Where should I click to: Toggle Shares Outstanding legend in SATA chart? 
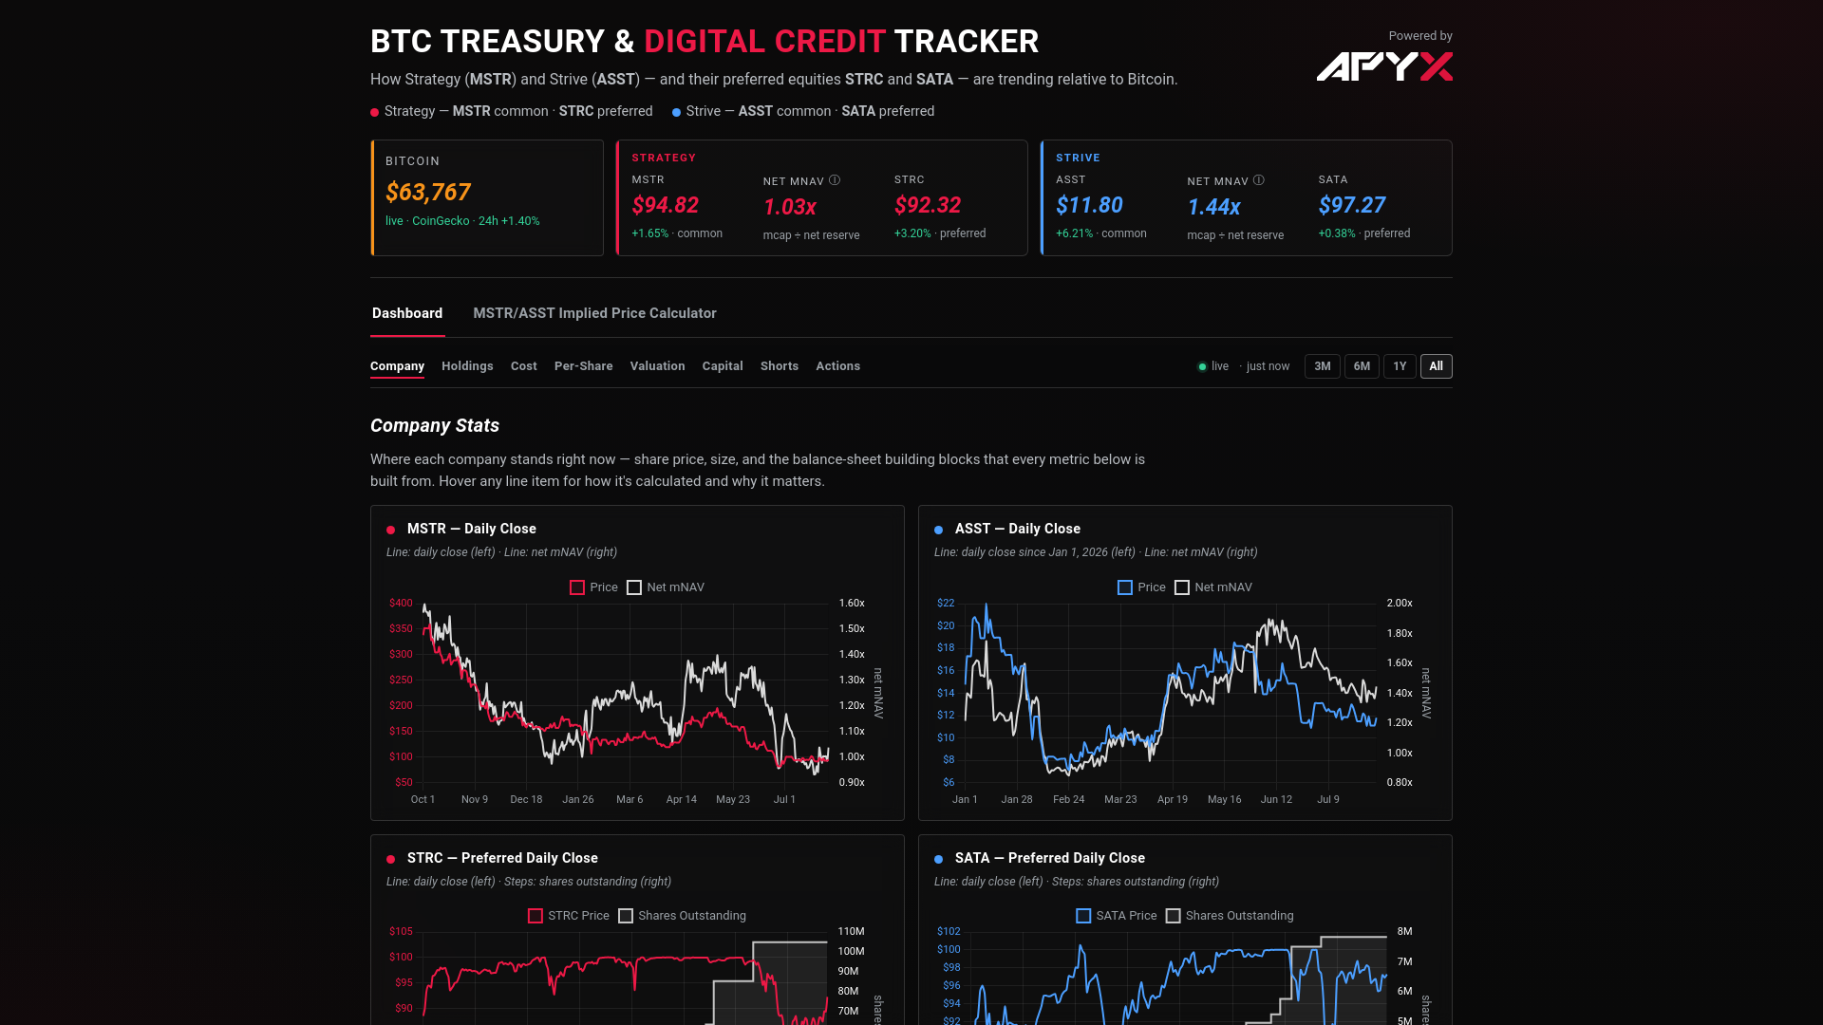click(x=1230, y=916)
